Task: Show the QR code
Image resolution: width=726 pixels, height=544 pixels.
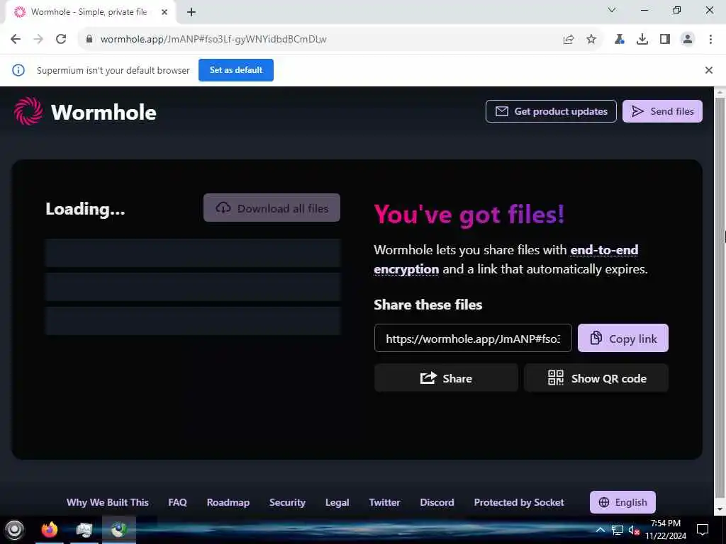Action: pos(596,378)
